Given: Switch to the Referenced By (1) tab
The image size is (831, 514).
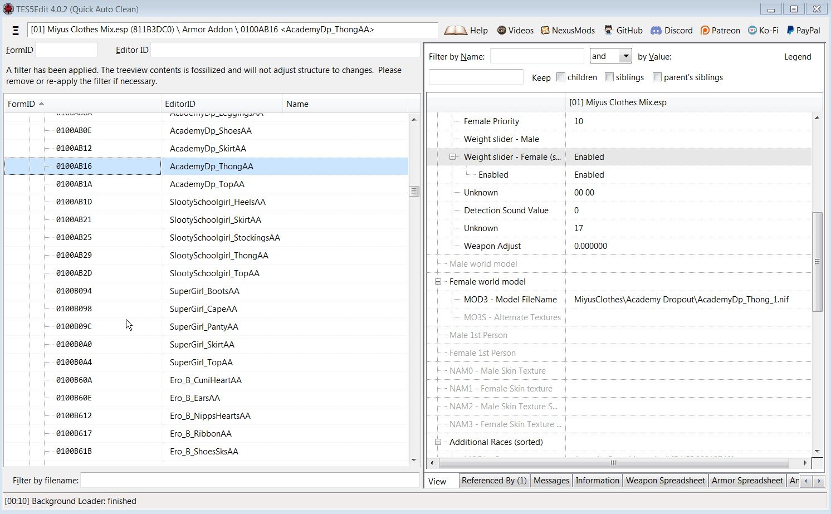Looking at the screenshot, I should click(493, 481).
